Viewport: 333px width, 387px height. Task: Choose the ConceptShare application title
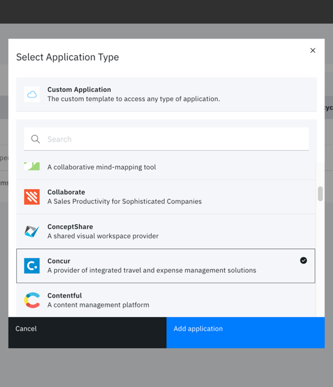tap(70, 227)
